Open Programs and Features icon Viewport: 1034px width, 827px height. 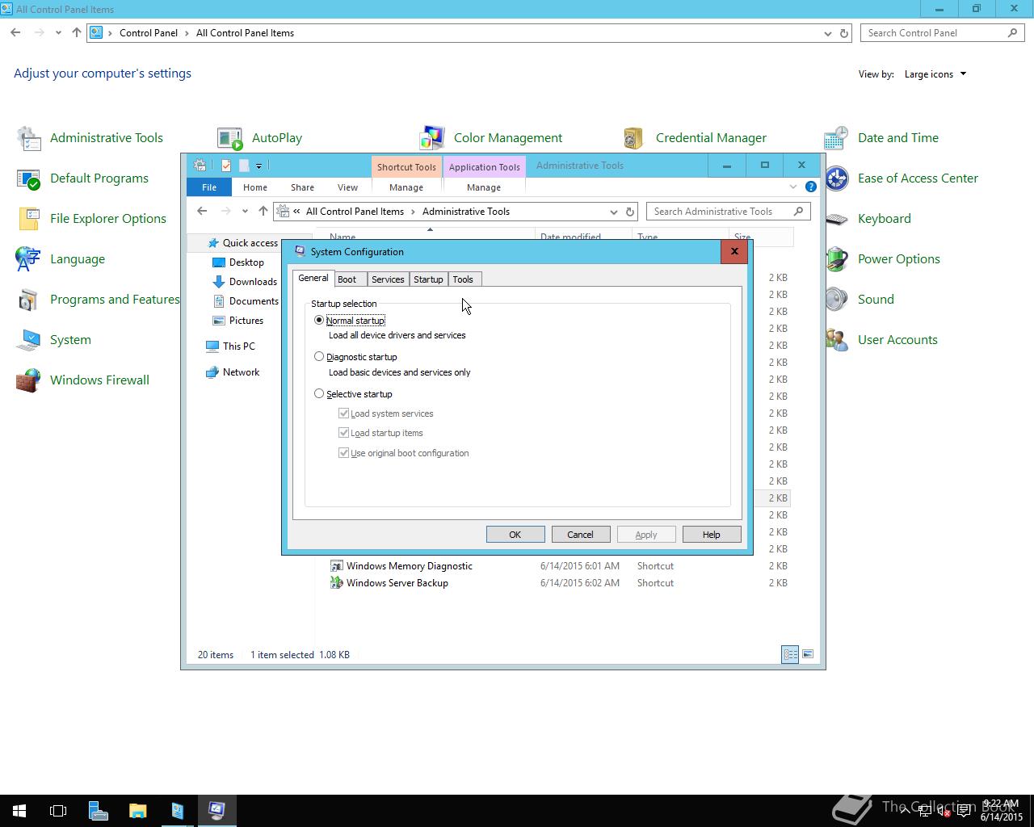pyautogui.click(x=29, y=300)
